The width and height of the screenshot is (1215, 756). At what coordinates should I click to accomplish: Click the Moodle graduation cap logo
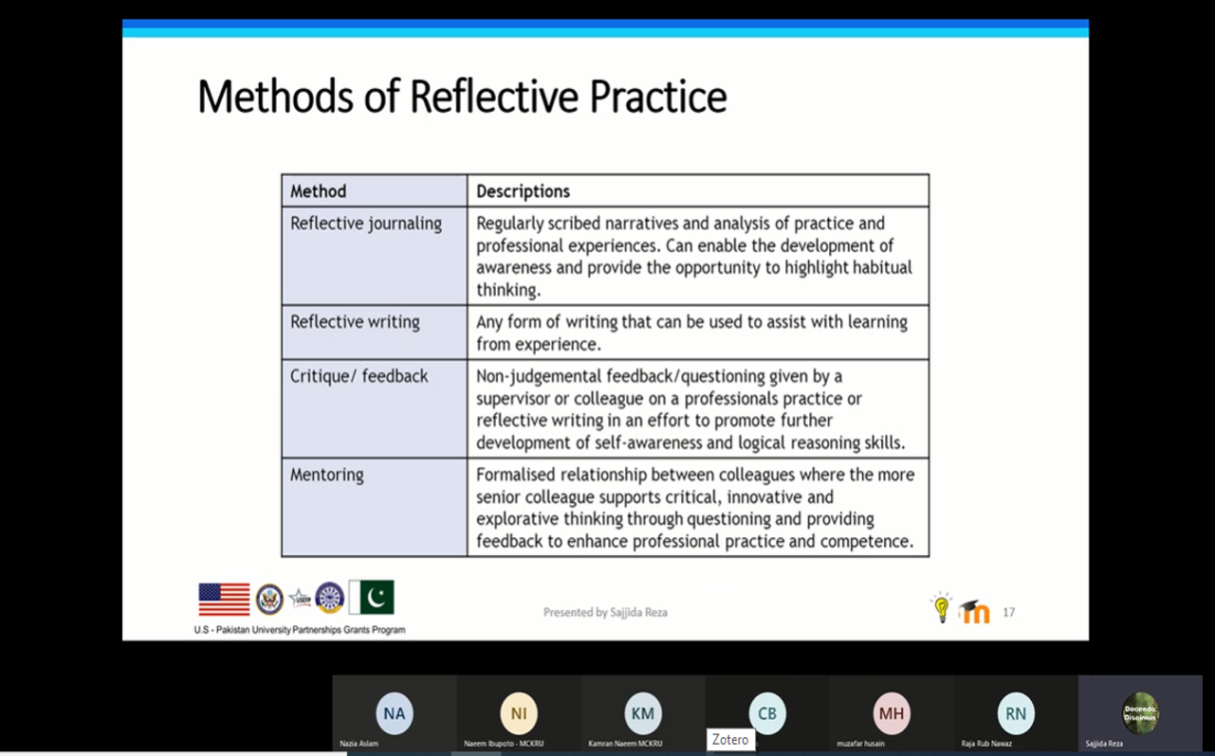click(x=974, y=611)
